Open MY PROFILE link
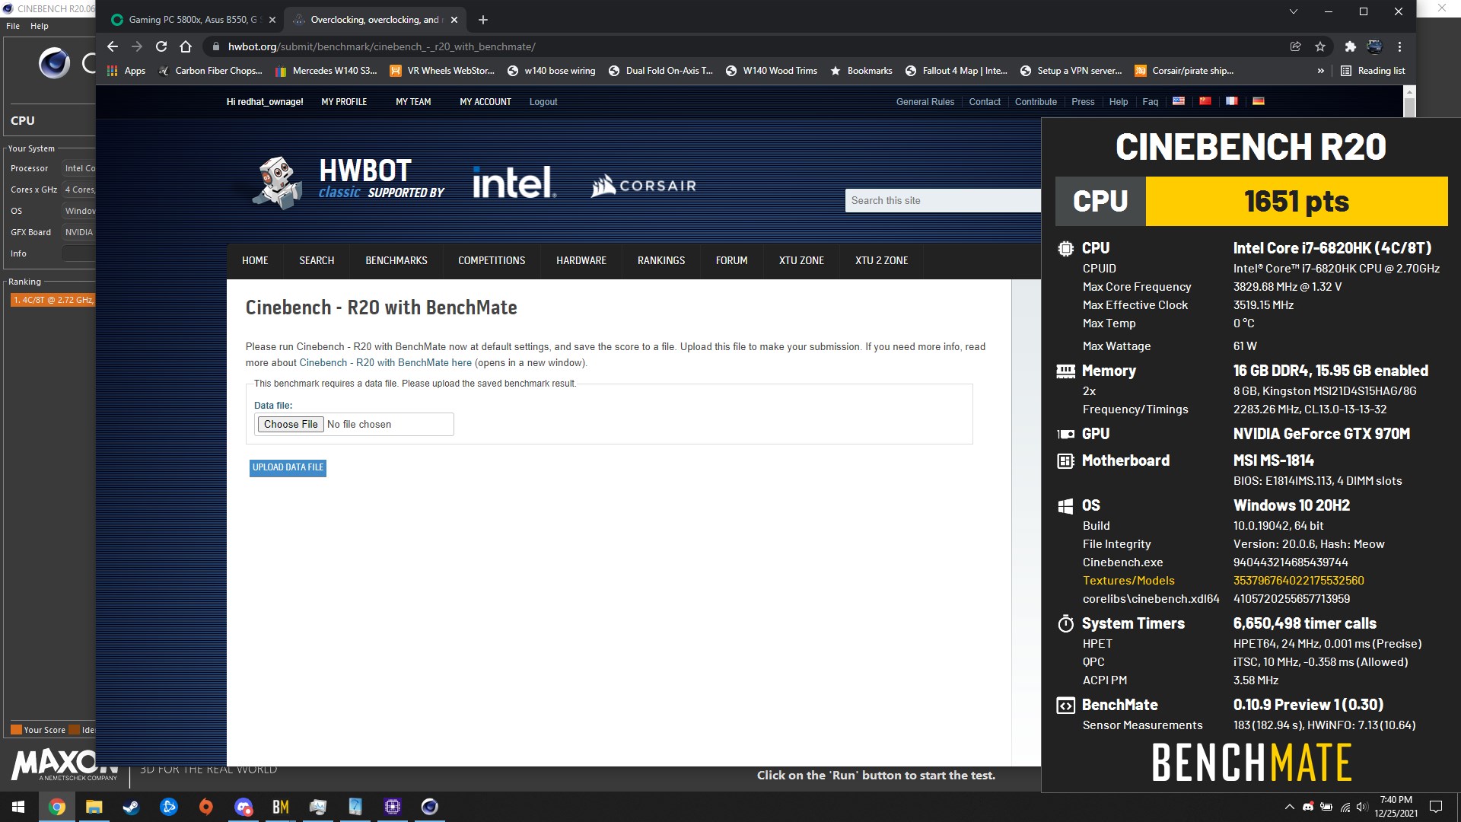Image resolution: width=1461 pixels, height=822 pixels. (344, 102)
